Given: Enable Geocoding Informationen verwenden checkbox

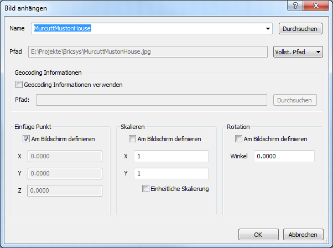Looking at the screenshot, I should click(x=19, y=85).
